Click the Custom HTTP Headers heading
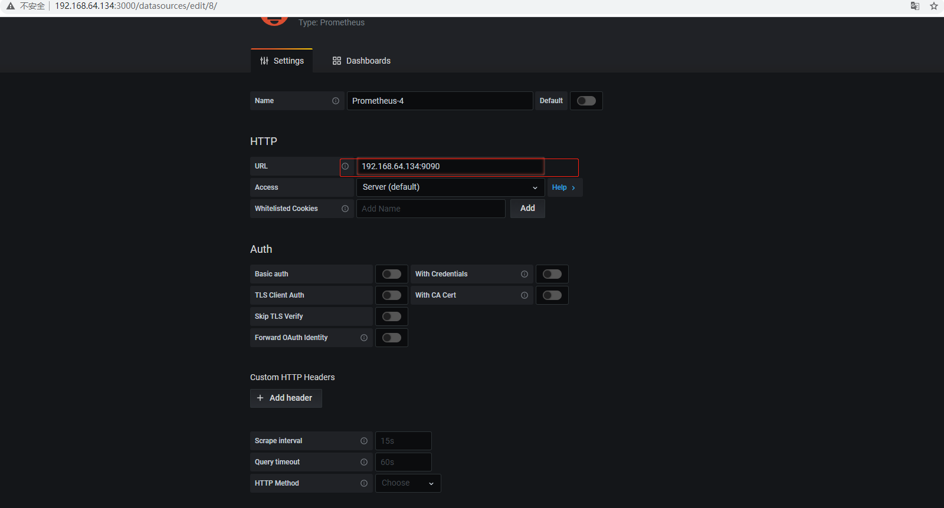 coord(293,377)
